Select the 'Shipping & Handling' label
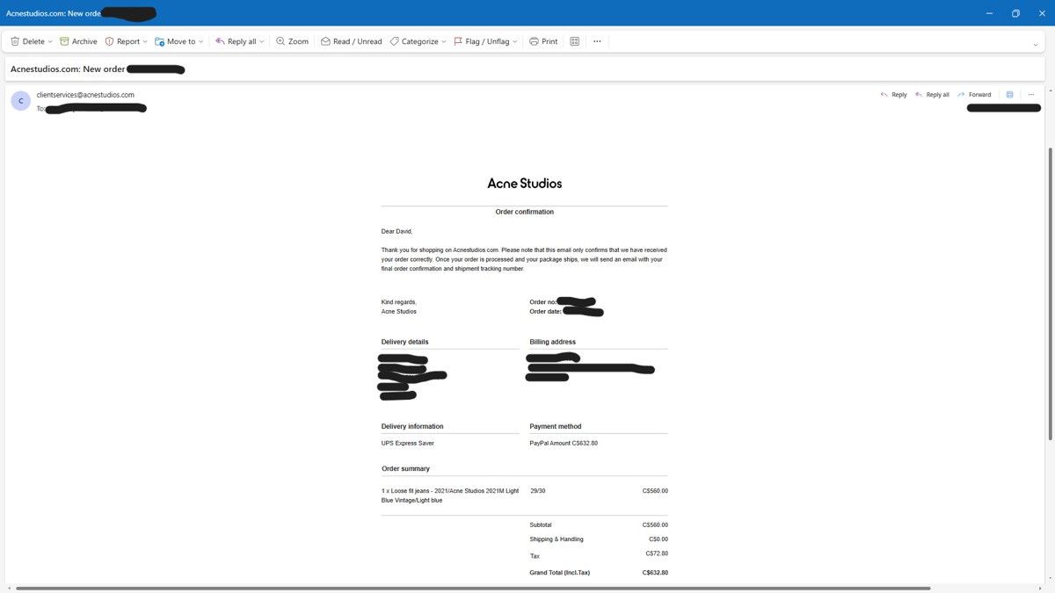The image size is (1055, 593). point(557,539)
